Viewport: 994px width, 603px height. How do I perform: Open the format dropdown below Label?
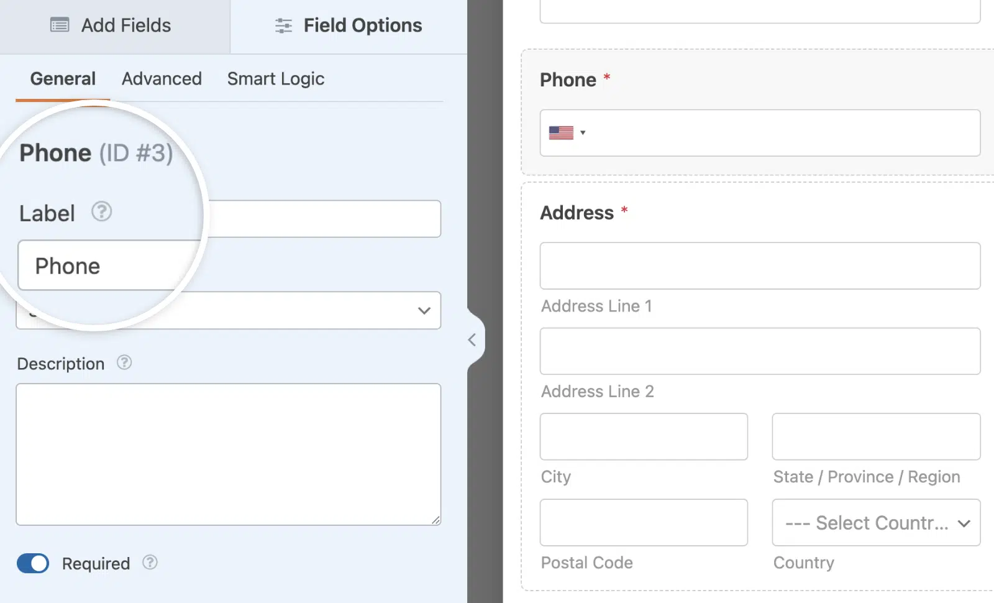pyautogui.click(x=229, y=310)
